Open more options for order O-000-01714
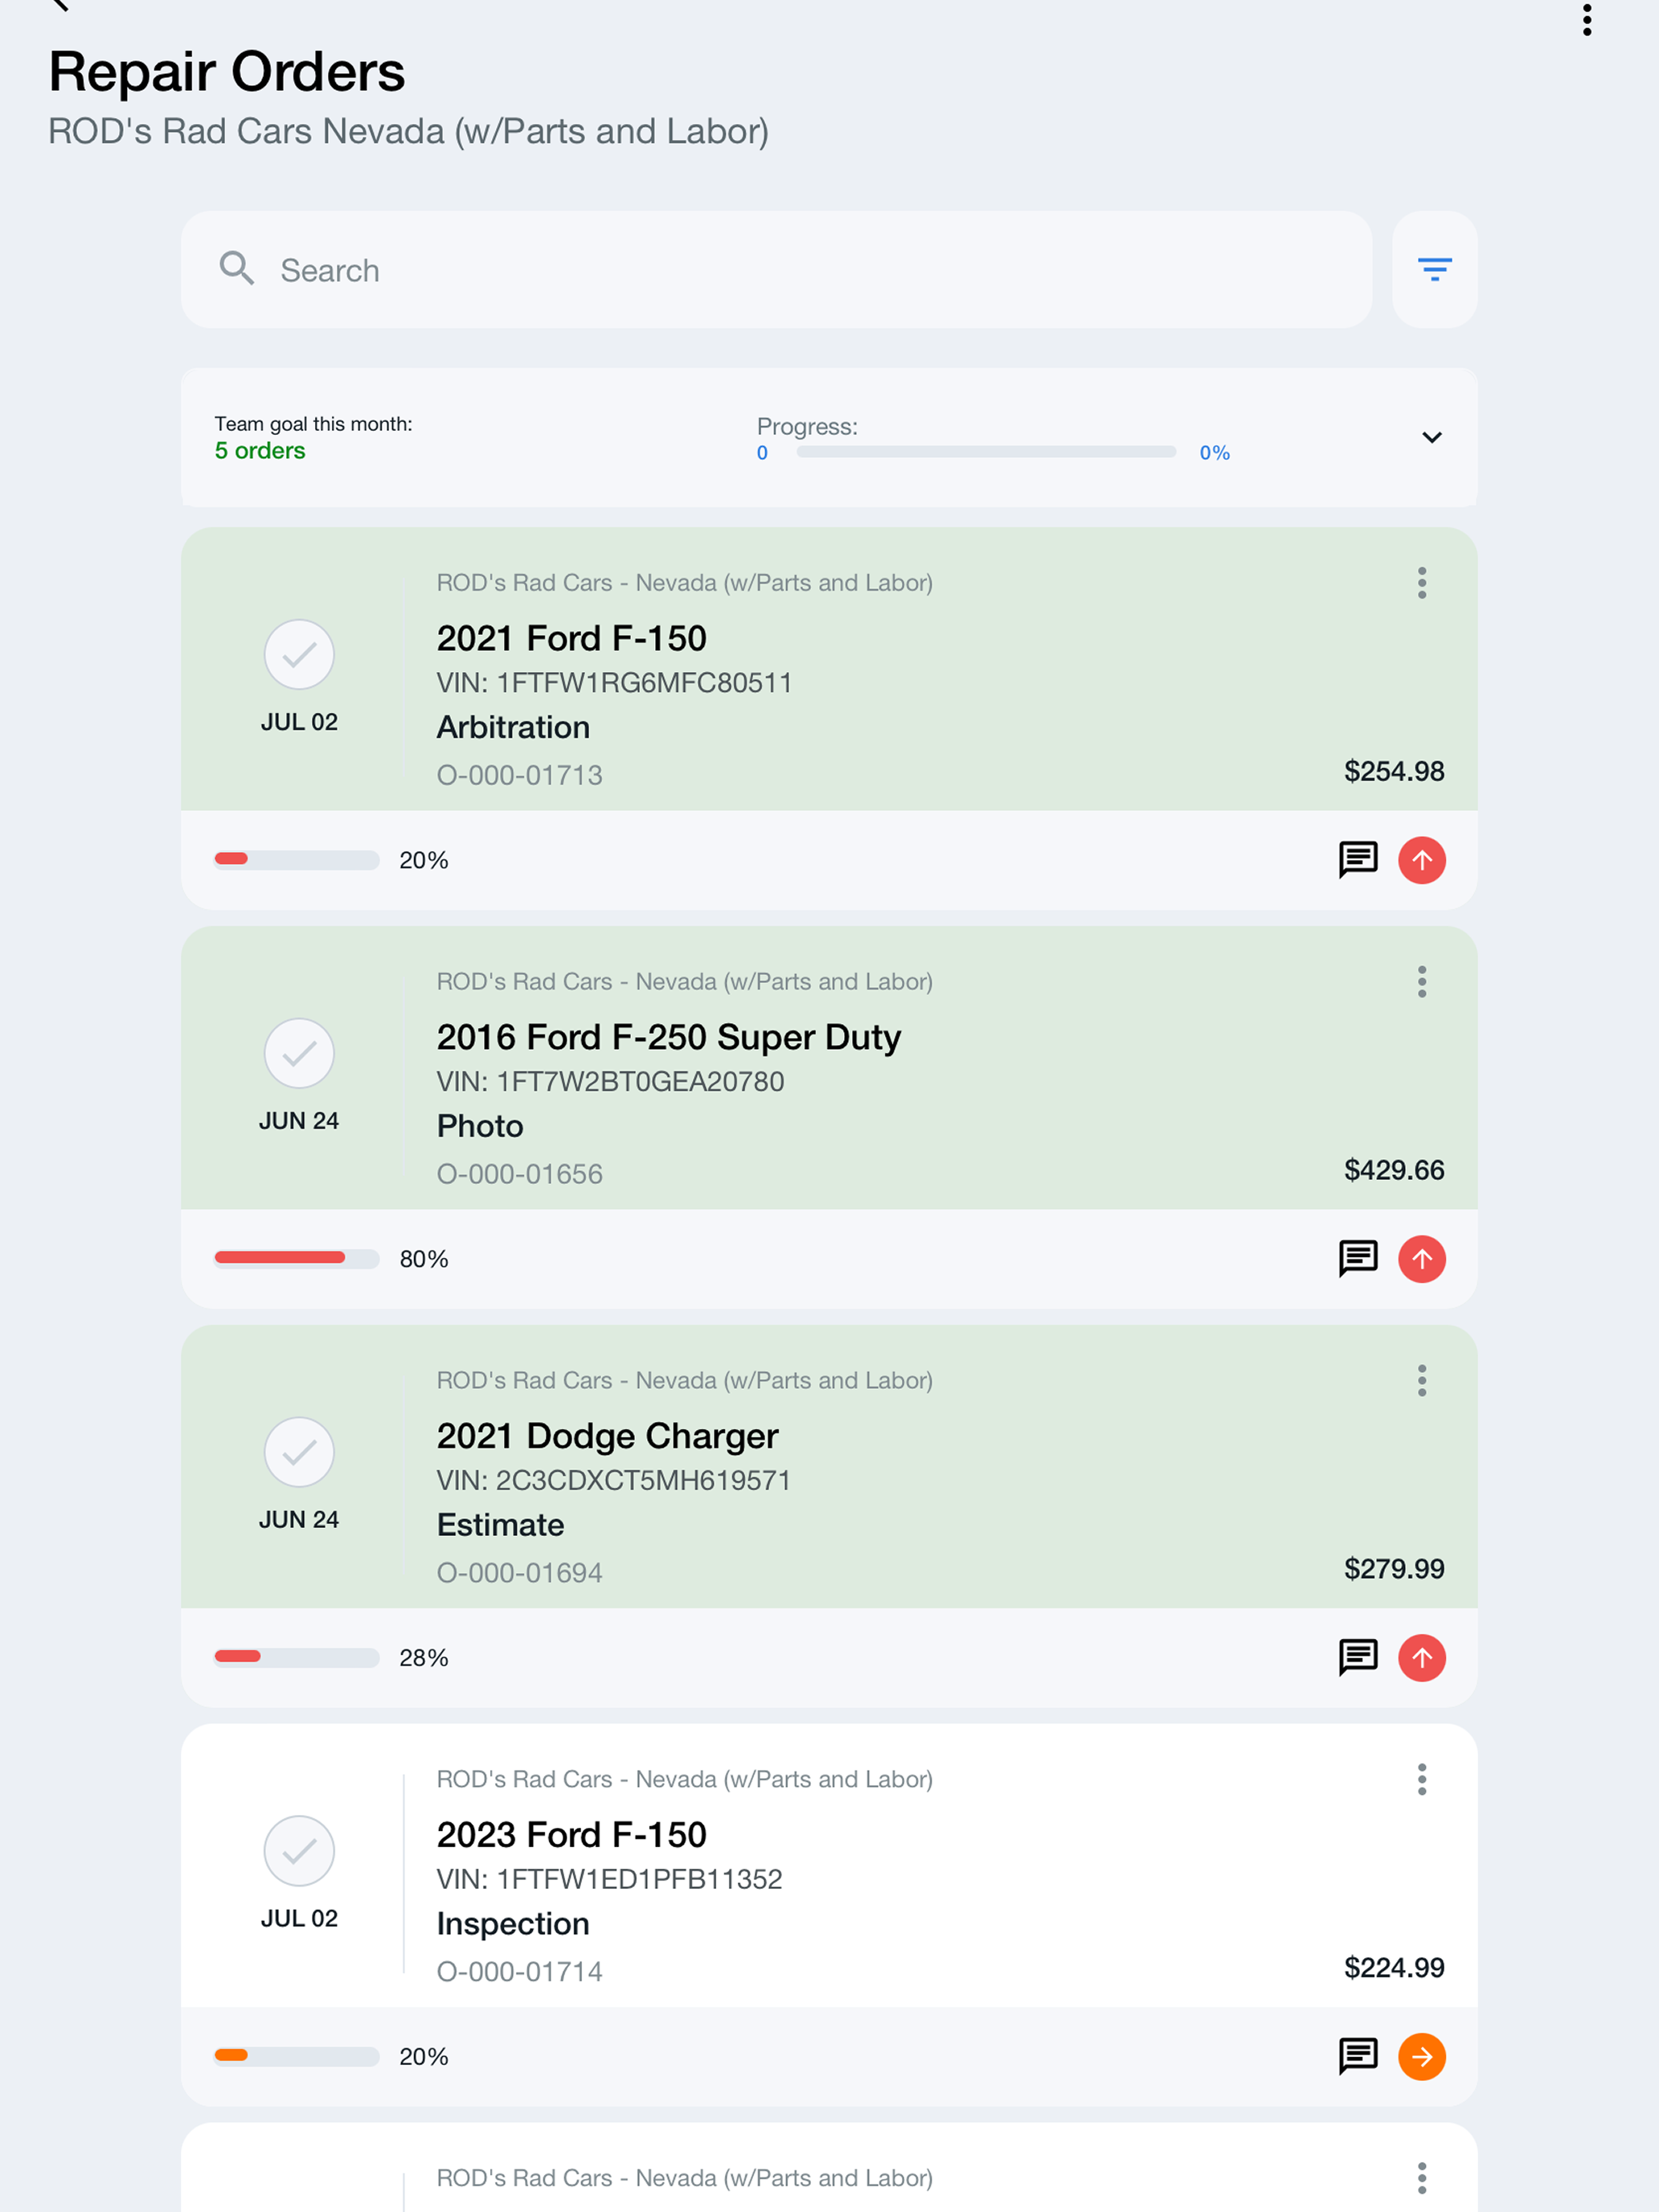Viewport: 1659px width, 2212px height. click(x=1421, y=1780)
